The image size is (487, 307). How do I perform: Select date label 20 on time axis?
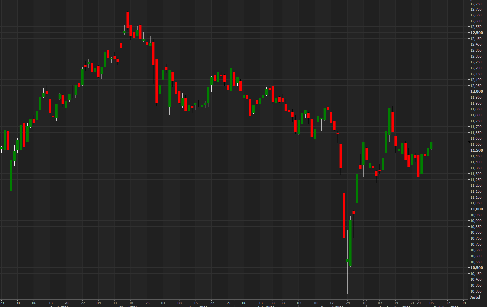pos(67,303)
